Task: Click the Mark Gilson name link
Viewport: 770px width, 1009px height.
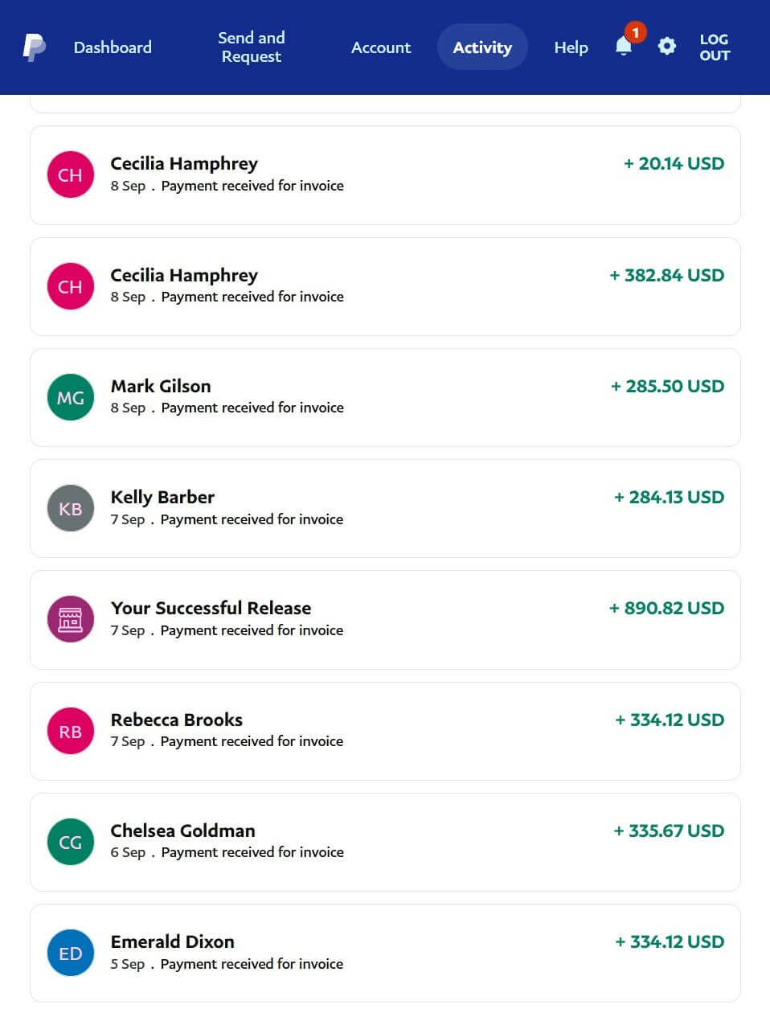Action: (161, 386)
